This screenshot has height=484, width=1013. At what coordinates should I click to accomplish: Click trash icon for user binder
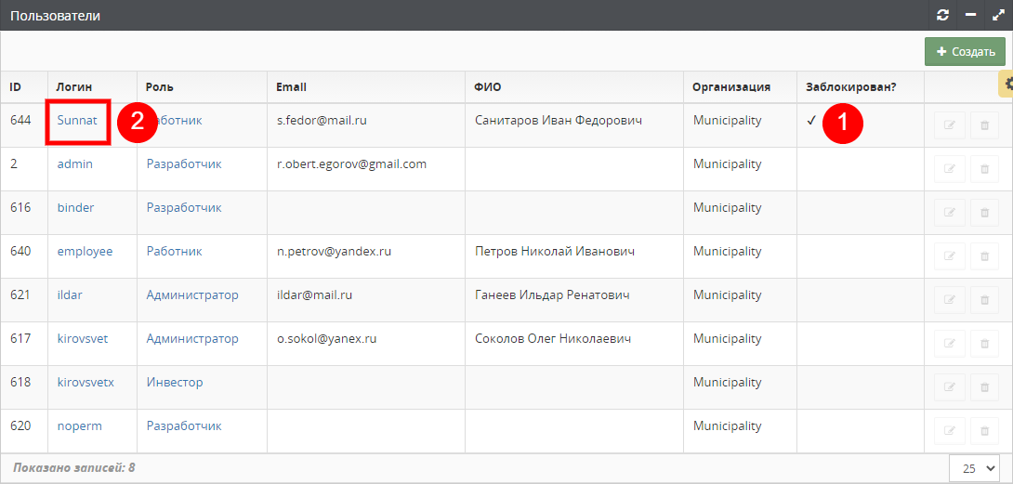[x=984, y=213]
